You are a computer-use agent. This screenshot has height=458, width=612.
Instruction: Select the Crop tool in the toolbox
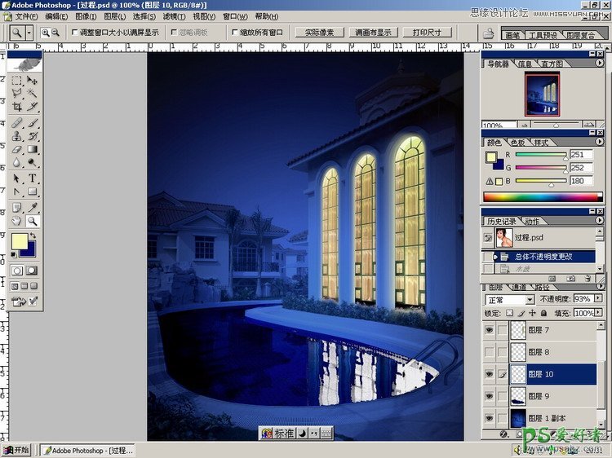point(16,107)
